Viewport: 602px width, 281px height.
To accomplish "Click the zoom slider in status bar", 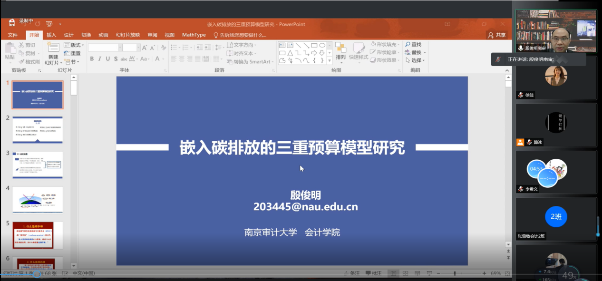I will pyautogui.click(x=455, y=273).
